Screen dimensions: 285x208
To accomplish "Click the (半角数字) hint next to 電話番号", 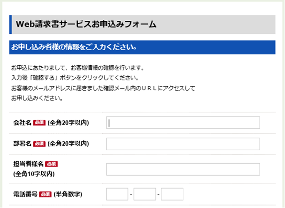I will [x=68, y=195].
